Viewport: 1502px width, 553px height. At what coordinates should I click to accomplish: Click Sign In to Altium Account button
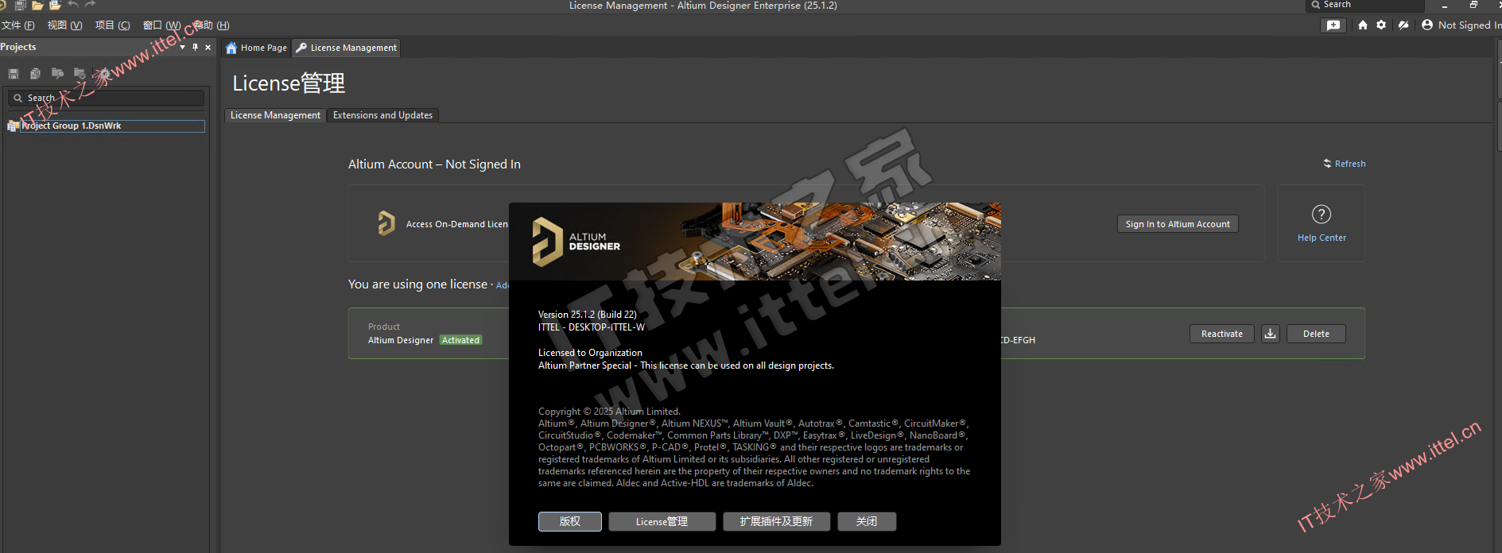pyautogui.click(x=1178, y=224)
